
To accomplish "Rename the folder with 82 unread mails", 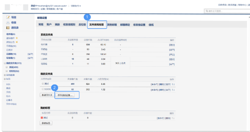I will click(155, 90).
